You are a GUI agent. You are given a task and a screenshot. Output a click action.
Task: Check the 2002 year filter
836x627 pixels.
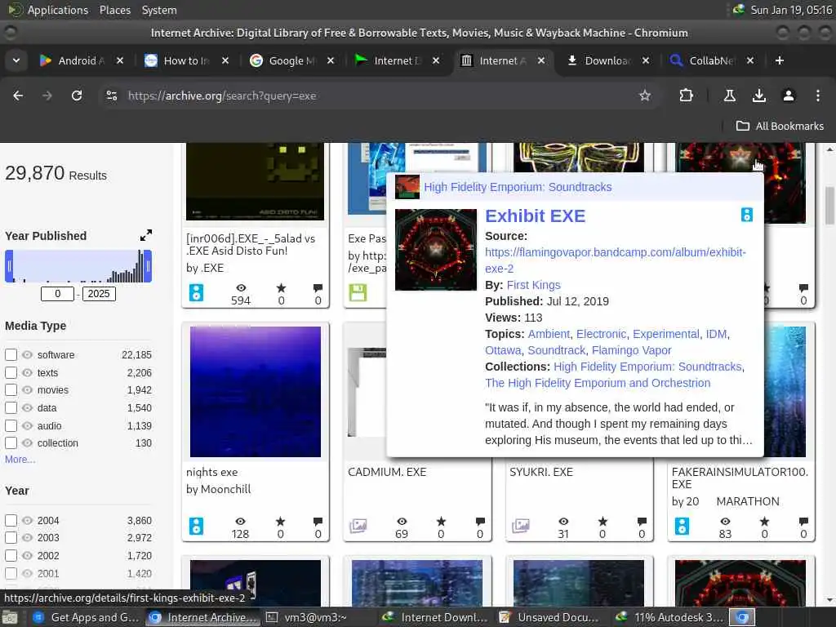[11, 555]
